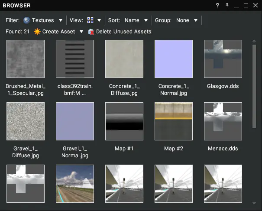262x211 pixels.
Task: Select the railway track landscape thumbnail
Action: [x=75, y=184]
